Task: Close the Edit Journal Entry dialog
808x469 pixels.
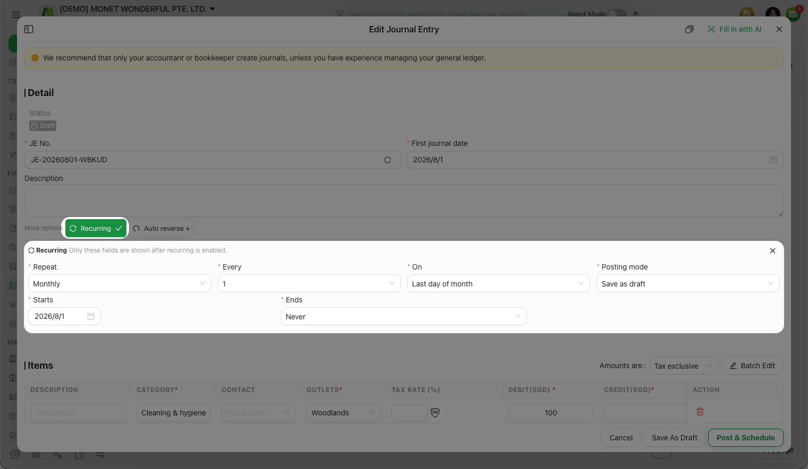Action: (779, 29)
